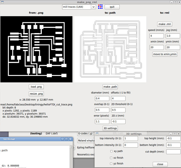This screenshot has width=181, height=168.
Task: Click the make .rml button
Action: coord(165,24)
